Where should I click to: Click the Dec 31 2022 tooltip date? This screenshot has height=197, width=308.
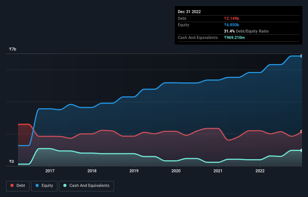(189, 12)
